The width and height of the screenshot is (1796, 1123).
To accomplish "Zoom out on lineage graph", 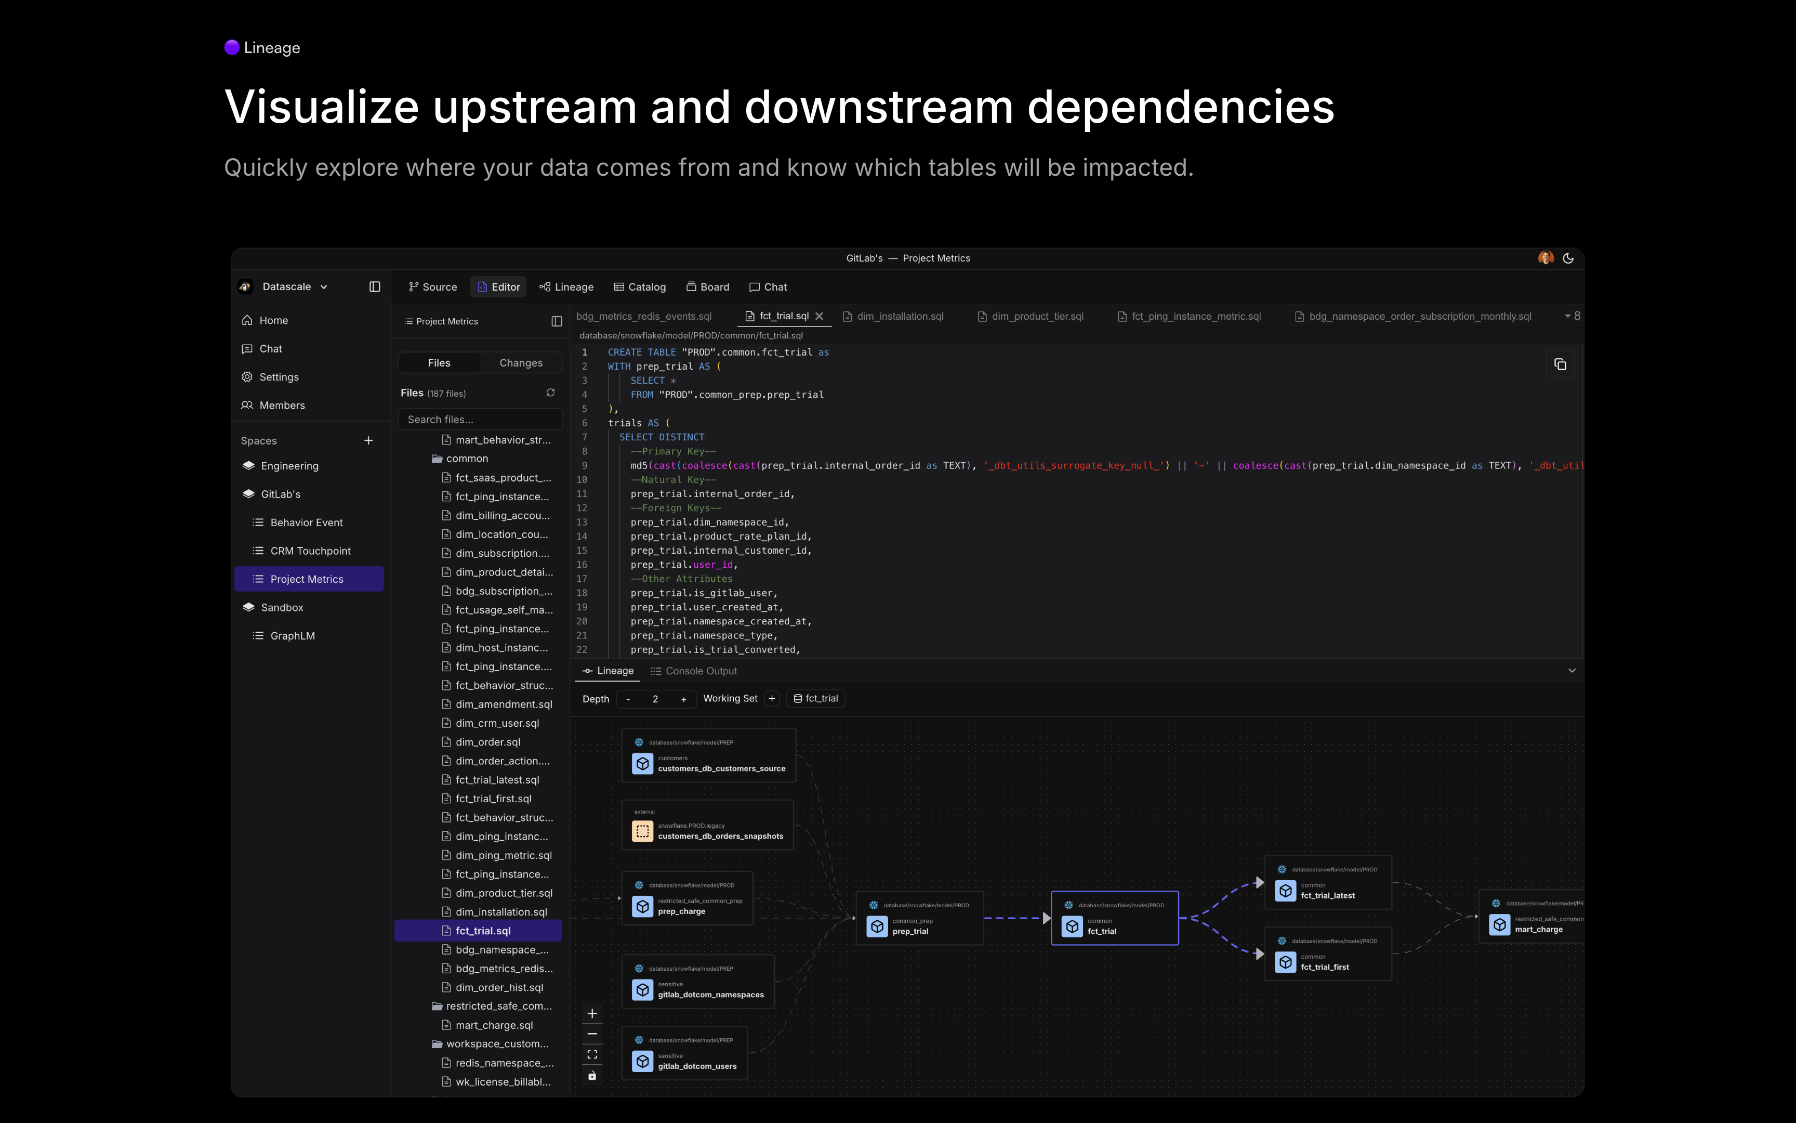I will 592,1034.
